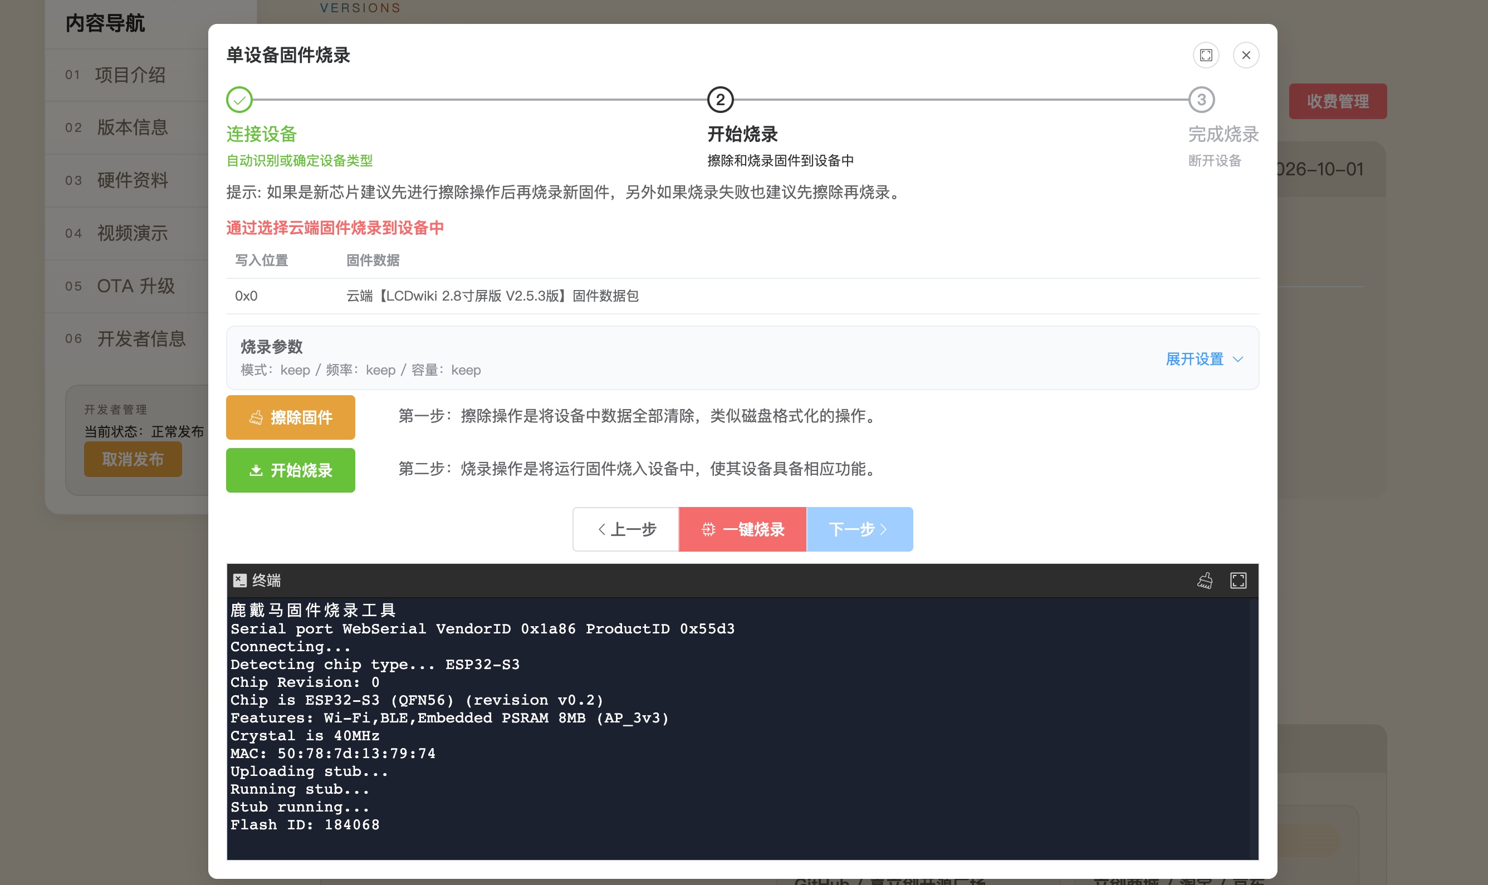
Task: Open 02 版本信息 in sidebar navigation
Action: tap(126, 127)
